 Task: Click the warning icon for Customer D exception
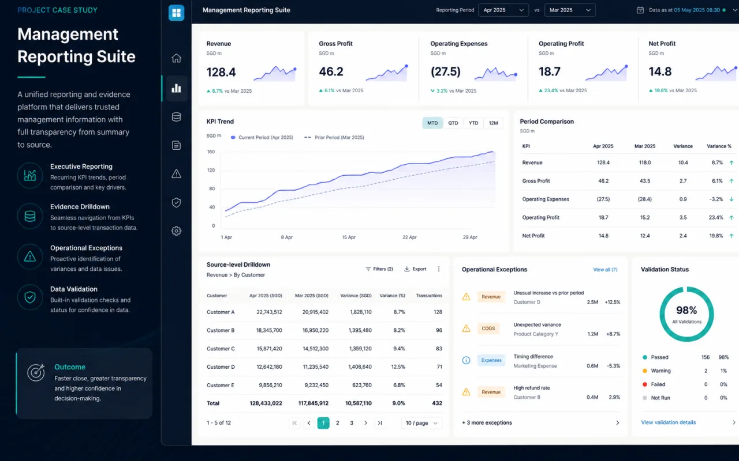(x=466, y=297)
